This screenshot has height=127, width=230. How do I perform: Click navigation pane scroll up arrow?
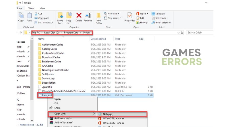coord(32,38)
